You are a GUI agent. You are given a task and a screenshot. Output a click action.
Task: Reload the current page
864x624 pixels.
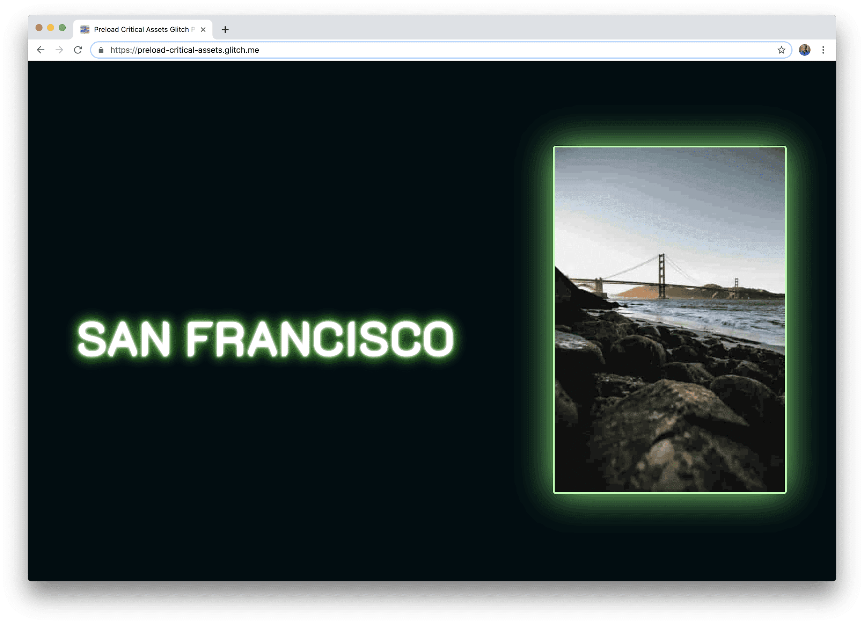78,50
